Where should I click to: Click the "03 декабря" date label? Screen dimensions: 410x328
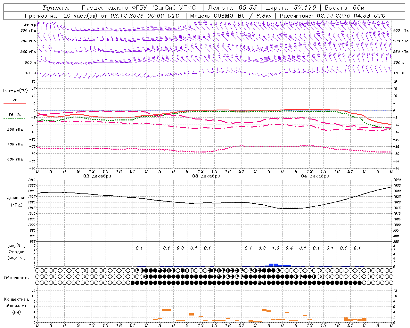(206, 176)
